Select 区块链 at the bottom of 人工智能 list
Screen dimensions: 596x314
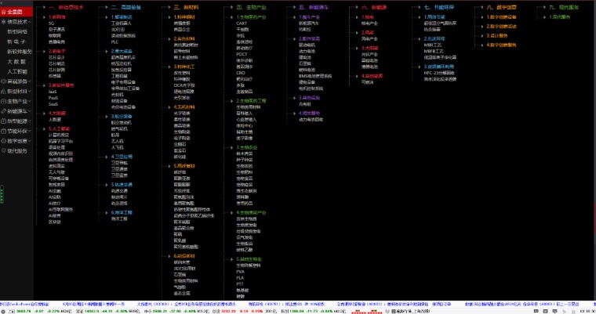(x=55, y=222)
